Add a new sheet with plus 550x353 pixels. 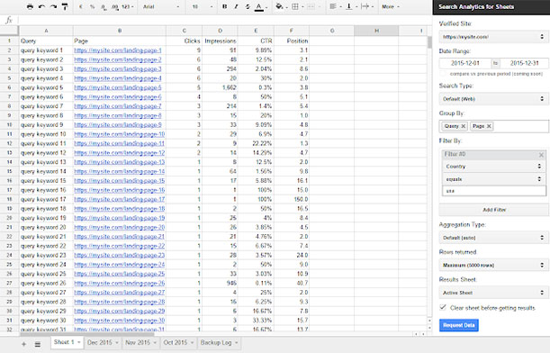23,344
